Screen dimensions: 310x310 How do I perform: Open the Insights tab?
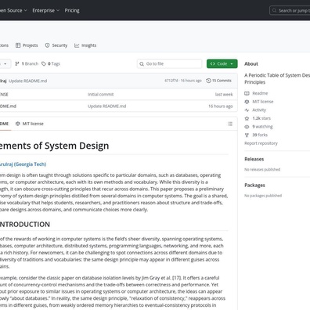(x=85, y=45)
